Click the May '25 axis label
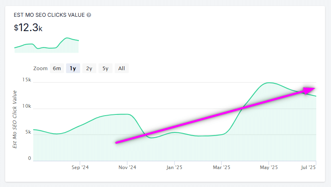The height and width of the screenshot is (187, 331). pos(269,167)
